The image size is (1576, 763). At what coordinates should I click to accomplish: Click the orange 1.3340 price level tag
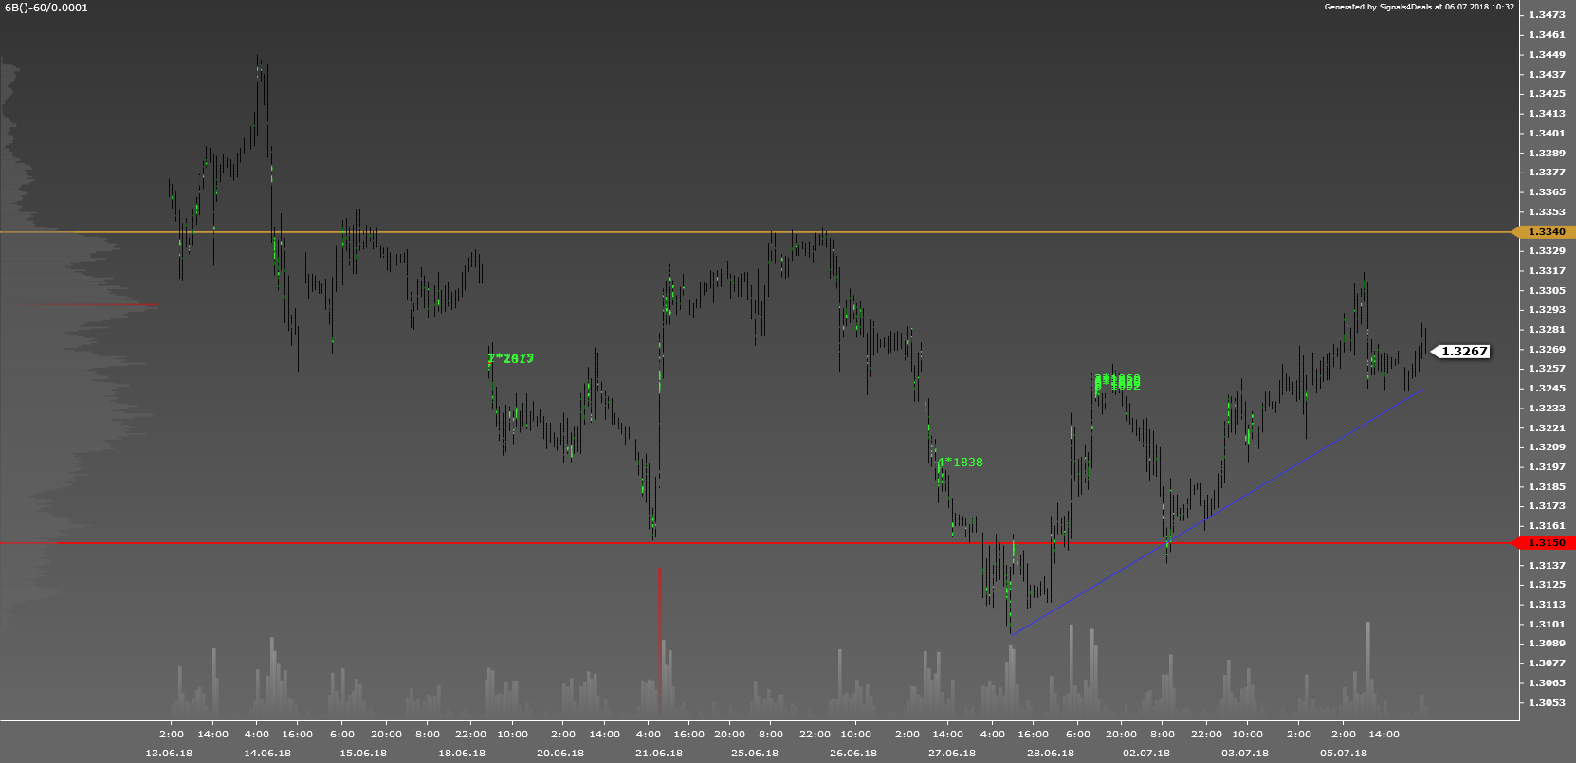point(1546,232)
